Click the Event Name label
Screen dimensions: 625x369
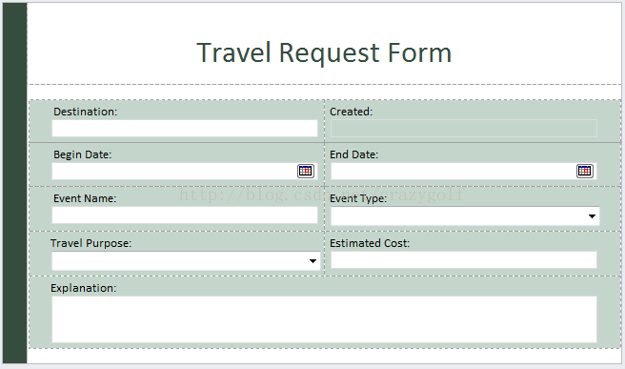point(85,198)
